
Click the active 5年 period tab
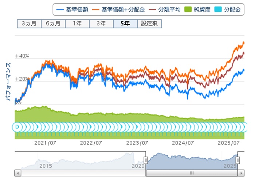pyautogui.click(x=125, y=24)
